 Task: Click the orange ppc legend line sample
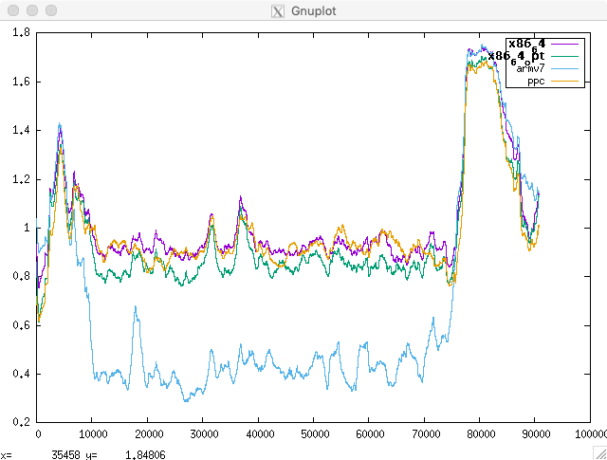564,82
